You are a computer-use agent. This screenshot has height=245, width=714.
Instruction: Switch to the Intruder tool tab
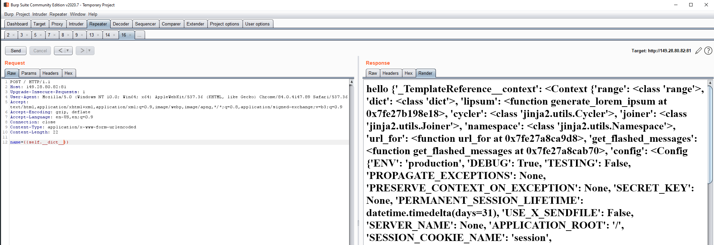click(76, 24)
